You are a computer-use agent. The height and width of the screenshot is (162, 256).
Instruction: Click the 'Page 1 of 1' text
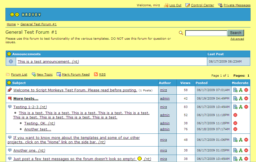pos(220,76)
